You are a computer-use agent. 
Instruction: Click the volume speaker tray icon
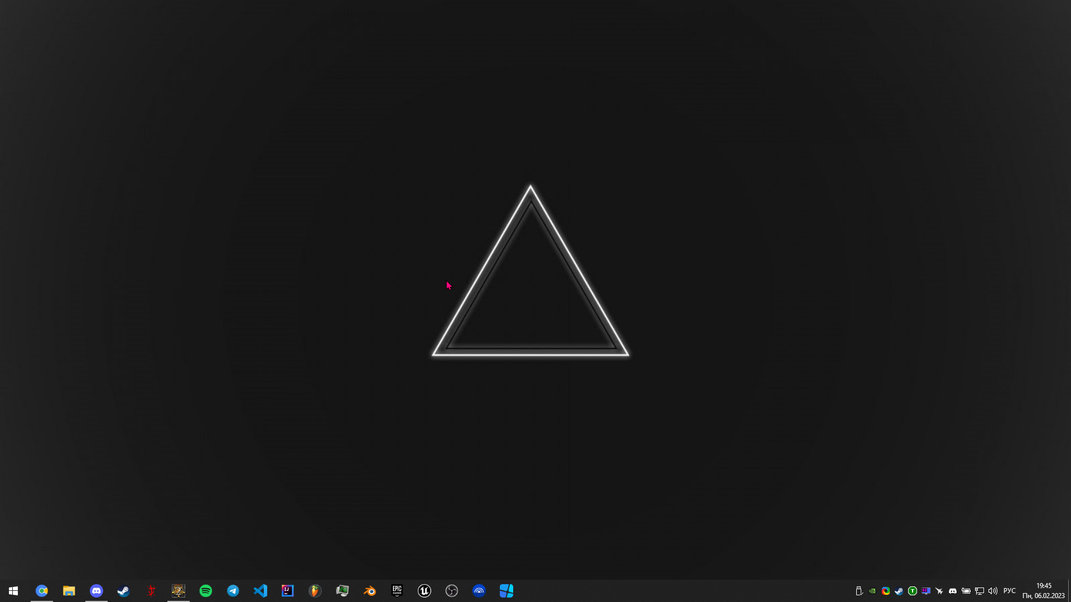(x=993, y=591)
